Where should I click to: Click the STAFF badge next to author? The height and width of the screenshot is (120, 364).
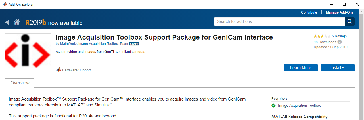click(x=134, y=44)
